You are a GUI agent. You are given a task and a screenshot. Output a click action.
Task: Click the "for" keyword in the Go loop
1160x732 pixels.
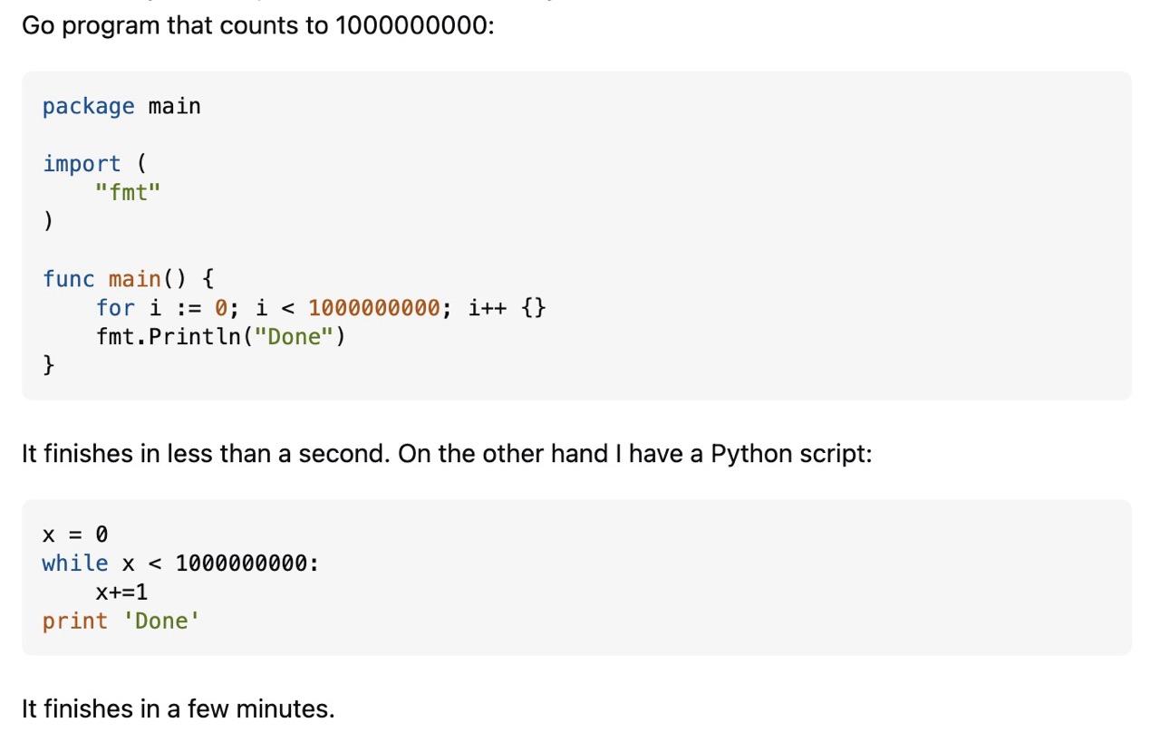(x=114, y=308)
